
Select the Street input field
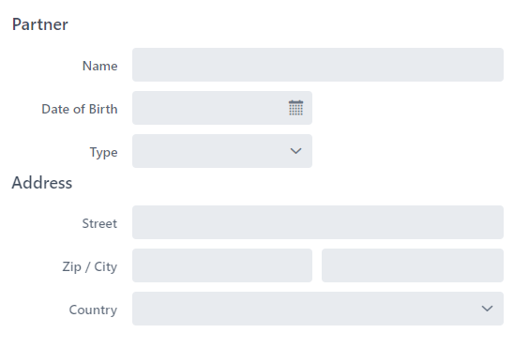(x=318, y=222)
